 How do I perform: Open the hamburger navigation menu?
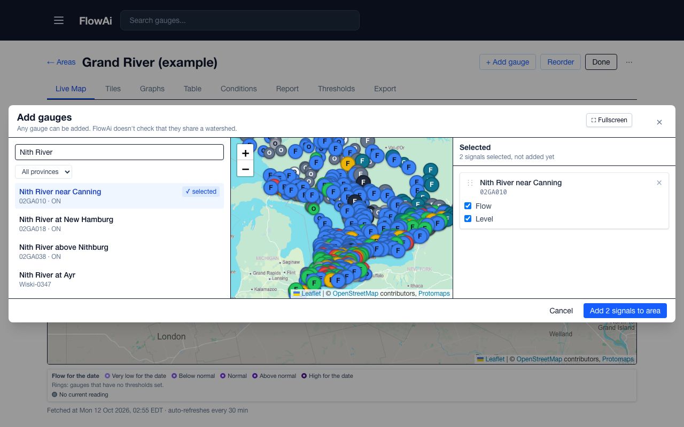[59, 20]
